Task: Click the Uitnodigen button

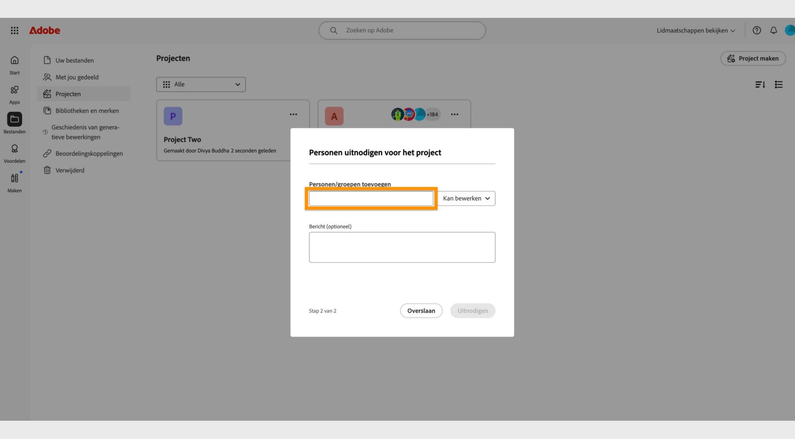Action: point(472,311)
